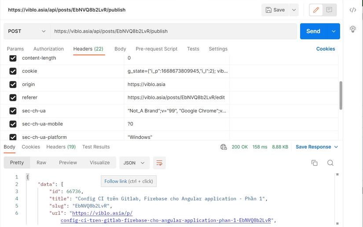The width and height of the screenshot is (363, 227).
Task: Click the headers table vertical scrollbar
Action: (341, 95)
